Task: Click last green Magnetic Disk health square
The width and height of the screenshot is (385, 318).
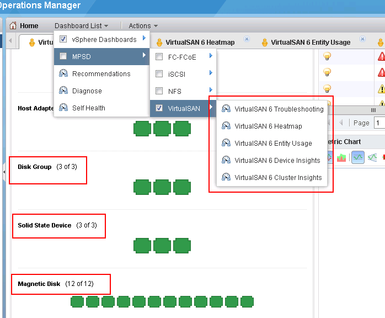Action: coord(247,301)
